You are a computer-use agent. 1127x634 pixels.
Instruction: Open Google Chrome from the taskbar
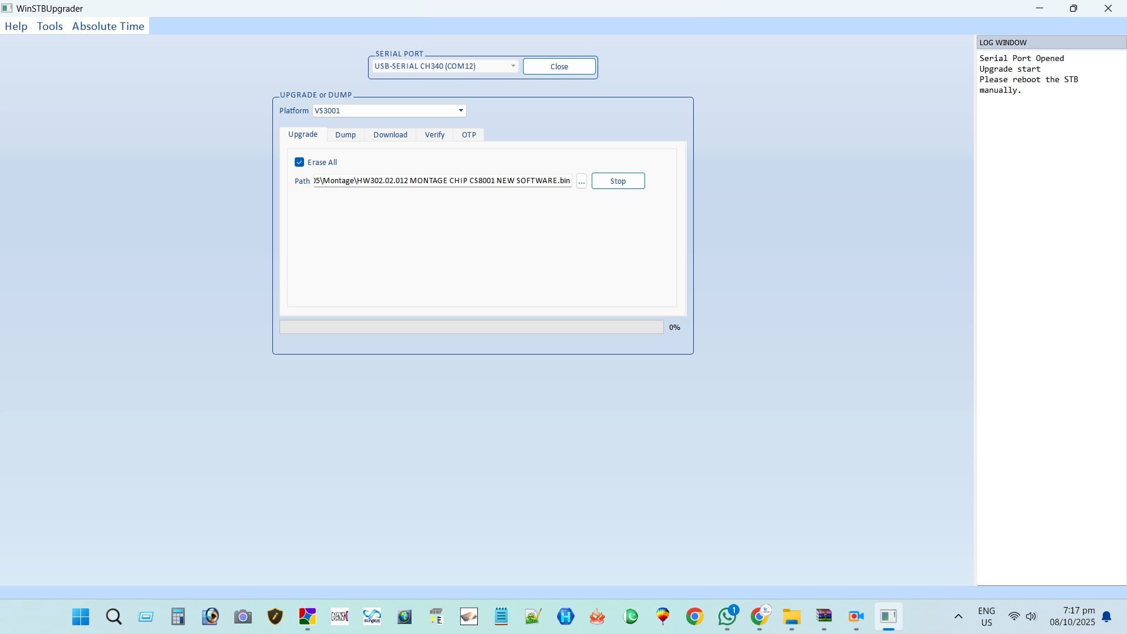[x=695, y=617]
